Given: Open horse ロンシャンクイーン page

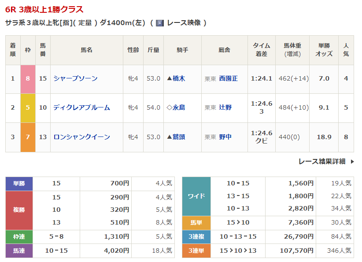Looking at the screenshot, I should pos(81,137).
